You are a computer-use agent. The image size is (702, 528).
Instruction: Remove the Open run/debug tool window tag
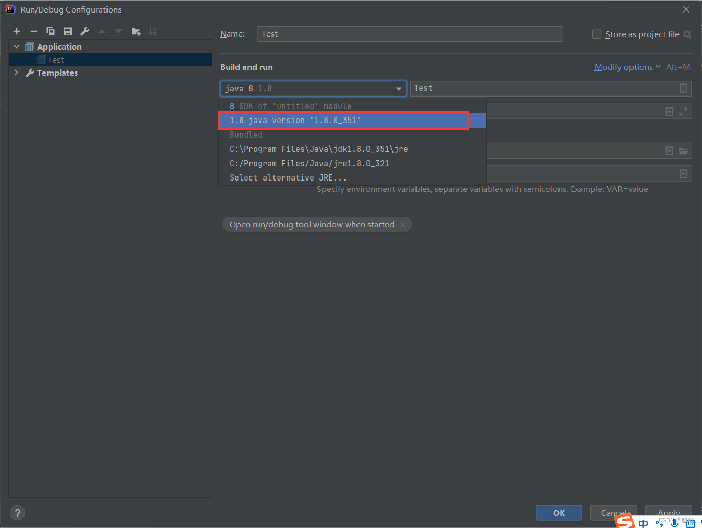coord(403,224)
